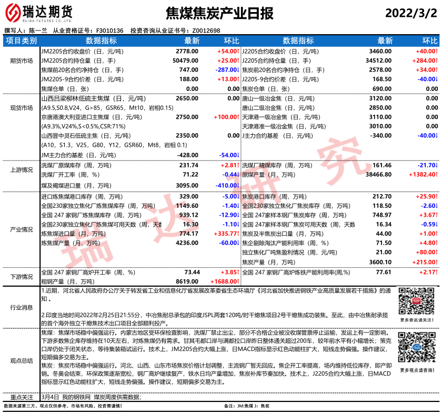Image resolution: width=442 pixels, height=414 pixels.
Task: Click the 产业情况 section label
Action: [x=21, y=229]
